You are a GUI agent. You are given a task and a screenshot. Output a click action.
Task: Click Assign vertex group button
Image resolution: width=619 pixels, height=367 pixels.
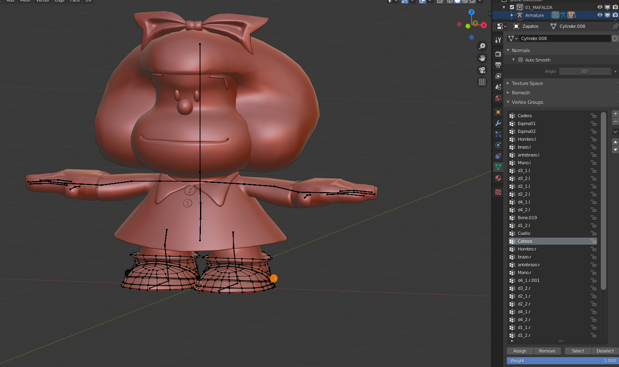(x=520, y=351)
